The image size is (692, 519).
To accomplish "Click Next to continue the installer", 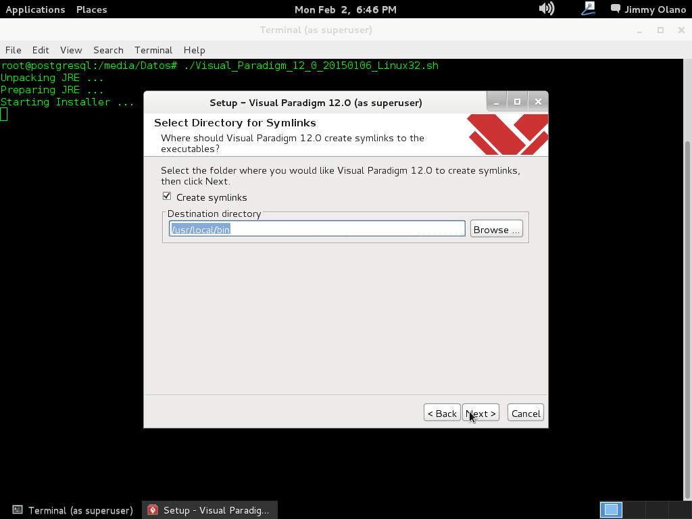I will pyautogui.click(x=481, y=414).
